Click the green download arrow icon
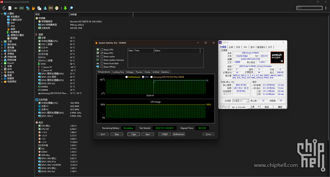Screen dimensions: 330x177 tap(65, 8)
